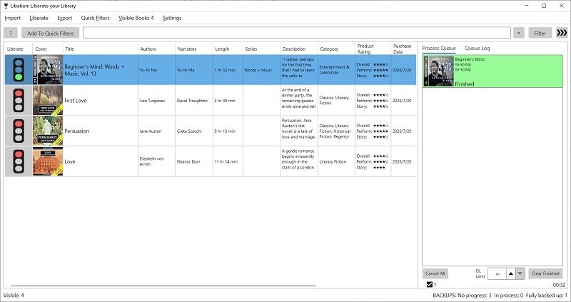Viewport: 571px width, 302px height.
Task: Open the Quick Filters menu
Action: tap(96, 18)
